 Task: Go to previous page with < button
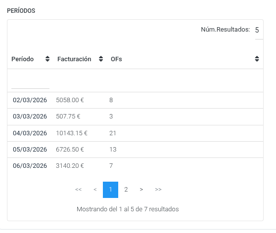click(95, 190)
